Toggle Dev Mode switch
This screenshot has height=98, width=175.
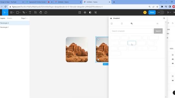coord(161,13)
